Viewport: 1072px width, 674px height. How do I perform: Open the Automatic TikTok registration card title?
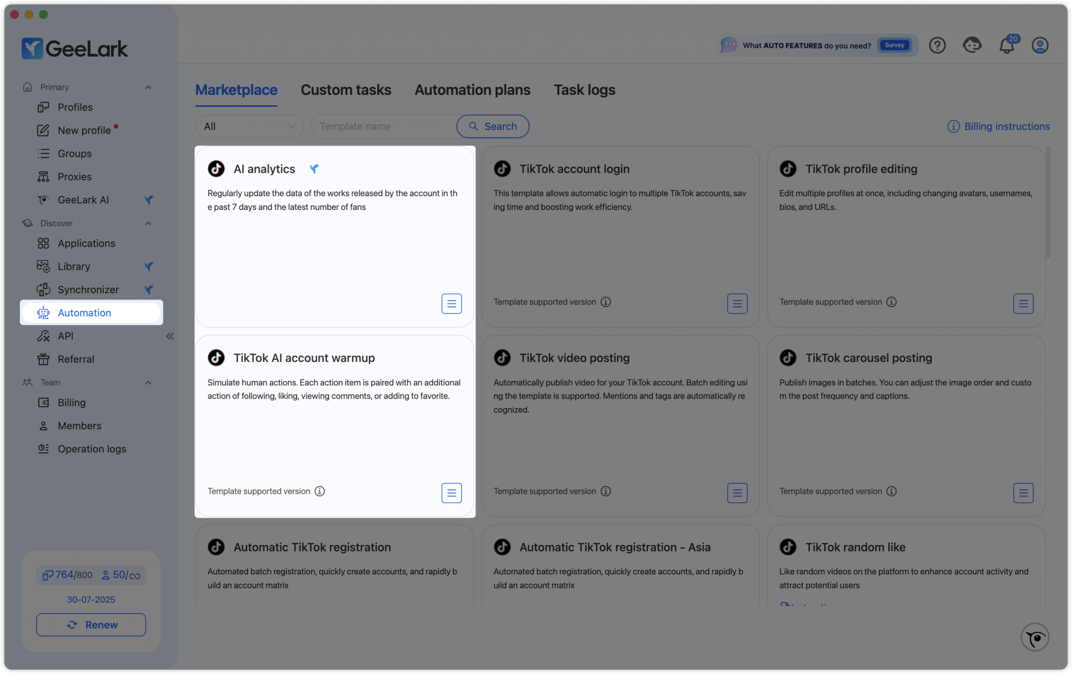pyautogui.click(x=312, y=547)
